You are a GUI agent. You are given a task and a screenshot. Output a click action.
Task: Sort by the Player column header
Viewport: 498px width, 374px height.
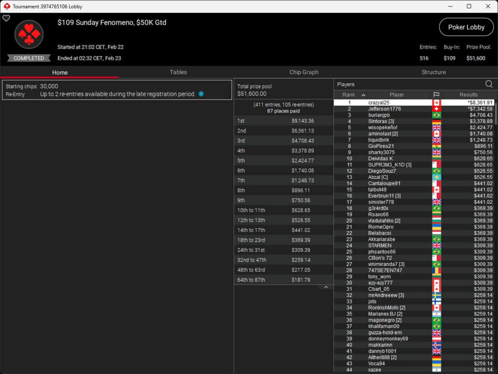(396, 95)
